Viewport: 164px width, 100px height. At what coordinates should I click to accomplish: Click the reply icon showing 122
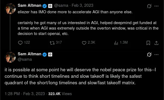click(x=20, y=43)
